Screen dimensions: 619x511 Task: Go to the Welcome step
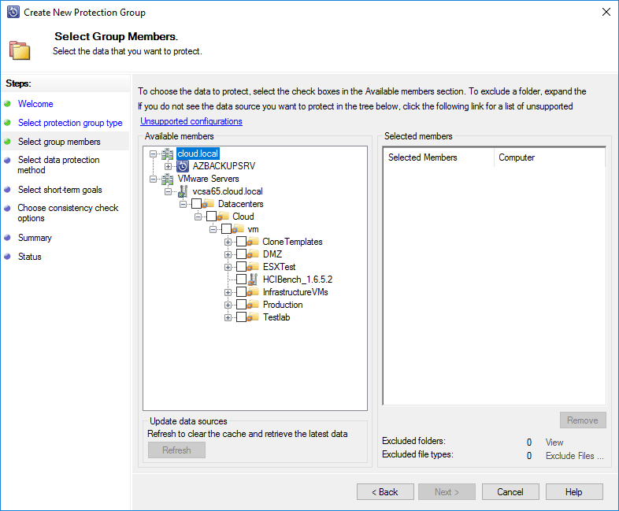coord(35,104)
